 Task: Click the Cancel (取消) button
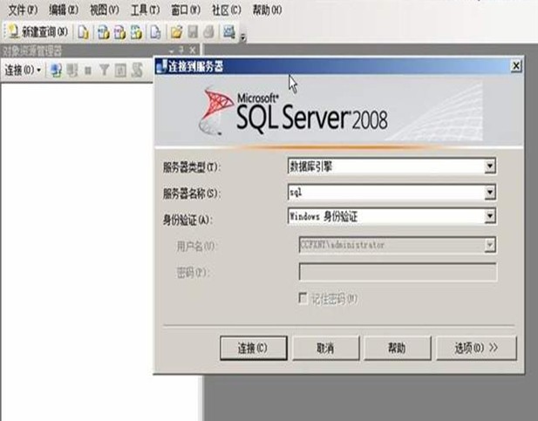[325, 349]
